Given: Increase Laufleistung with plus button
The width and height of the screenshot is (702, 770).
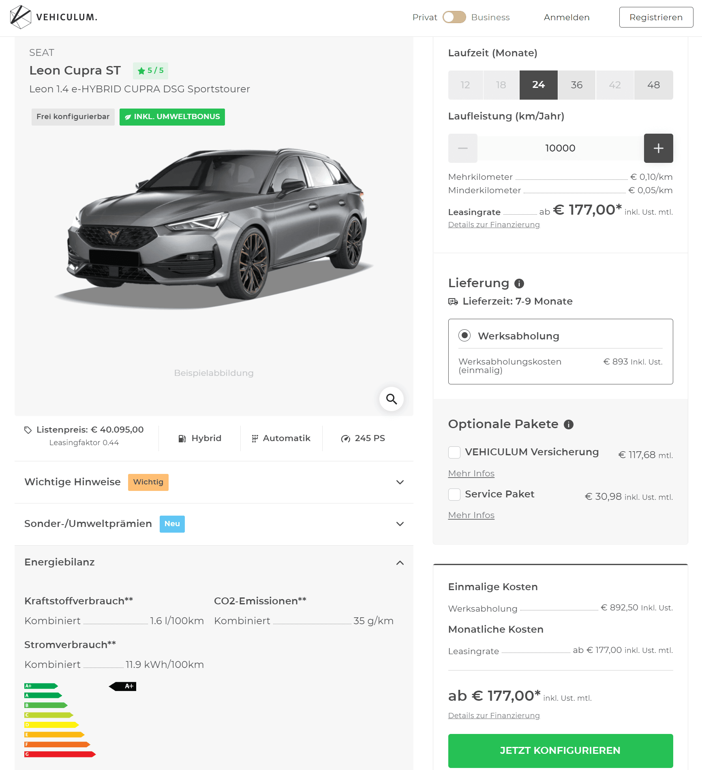Looking at the screenshot, I should click(x=659, y=148).
